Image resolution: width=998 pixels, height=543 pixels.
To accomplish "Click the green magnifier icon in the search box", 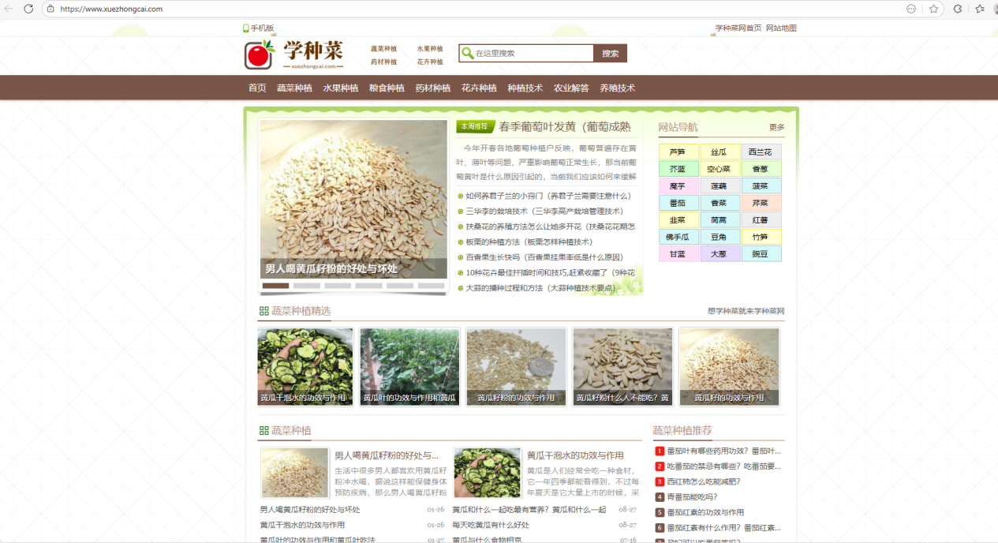I will tap(468, 53).
